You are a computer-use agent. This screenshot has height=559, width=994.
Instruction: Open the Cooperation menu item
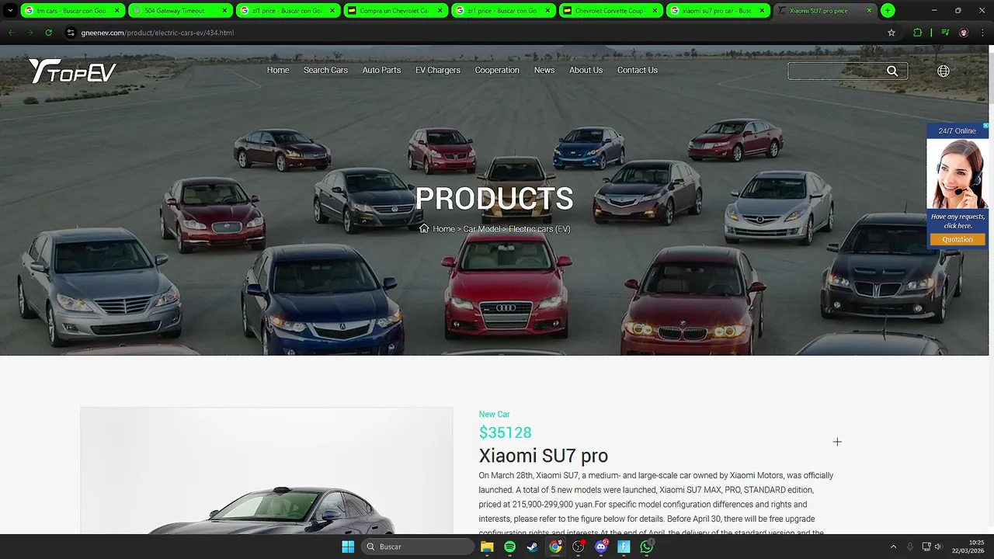[x=497, y=70]
